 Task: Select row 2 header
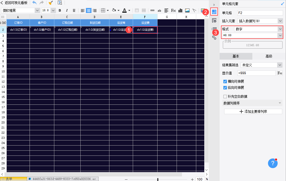pos(3,30)
